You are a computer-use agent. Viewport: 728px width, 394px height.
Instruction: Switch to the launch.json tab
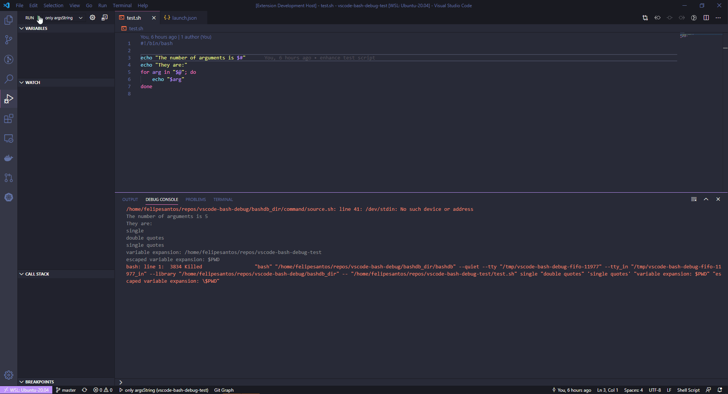click(184, 18)
